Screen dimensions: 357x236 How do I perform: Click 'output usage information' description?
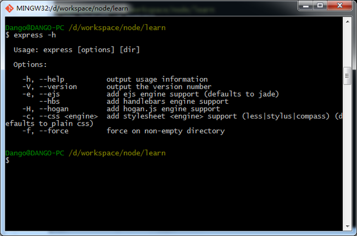(x=157, y=80)
